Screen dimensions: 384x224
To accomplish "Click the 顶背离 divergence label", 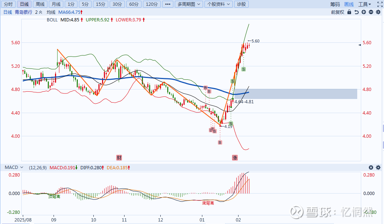I will pos(54,196).
